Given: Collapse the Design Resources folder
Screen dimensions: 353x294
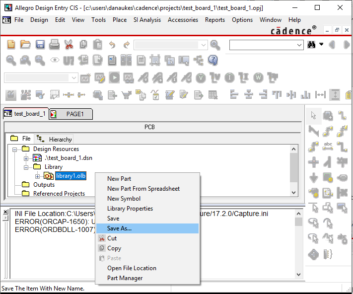Looking at the screenshot, I should click(x=14, y=149).
